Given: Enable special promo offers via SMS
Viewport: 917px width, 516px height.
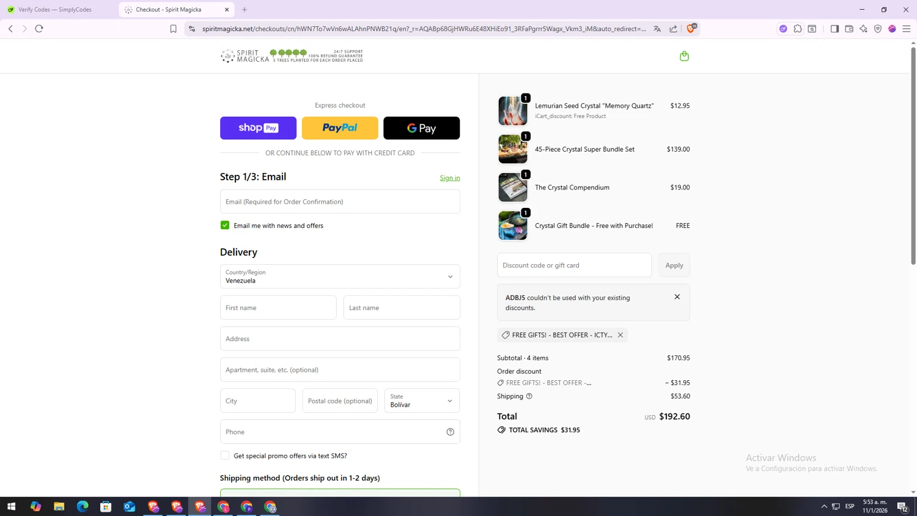Looking at the screenshot, I should click(x=225, y=455).
